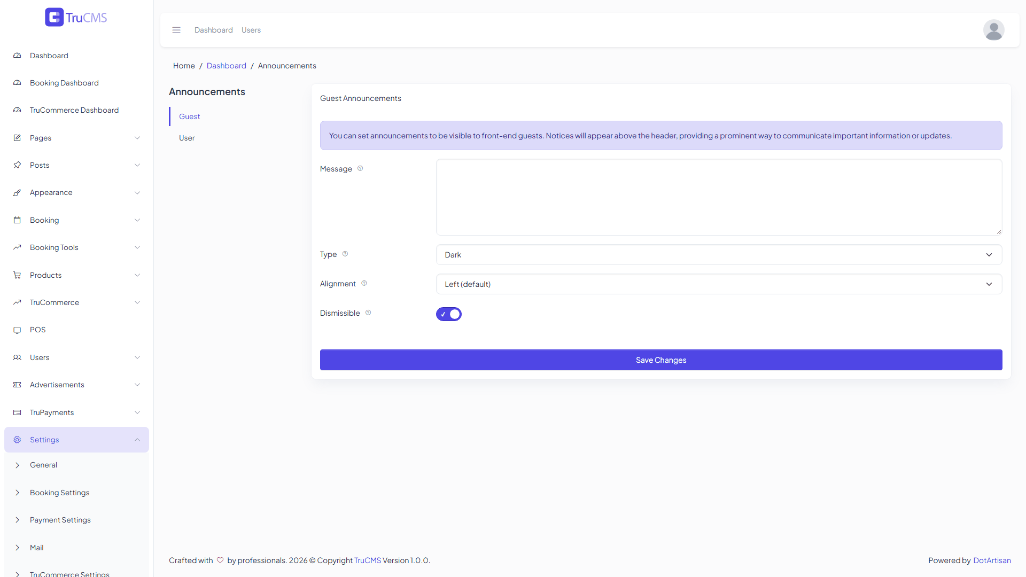Expand the Booking Tools menu chevron

(x=137, y=247)
